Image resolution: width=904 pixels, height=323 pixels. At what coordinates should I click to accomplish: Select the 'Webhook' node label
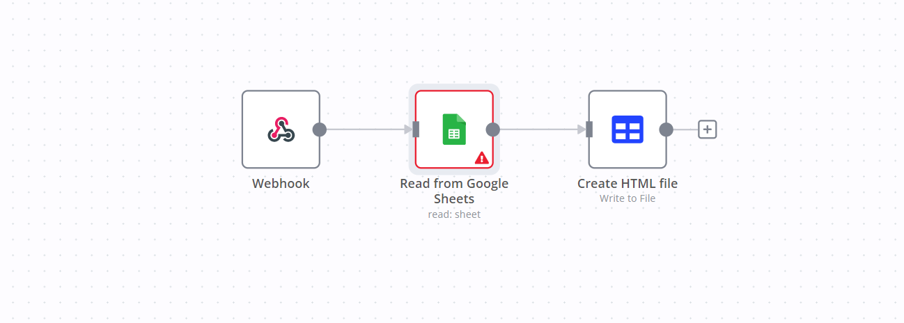[281, 184]
